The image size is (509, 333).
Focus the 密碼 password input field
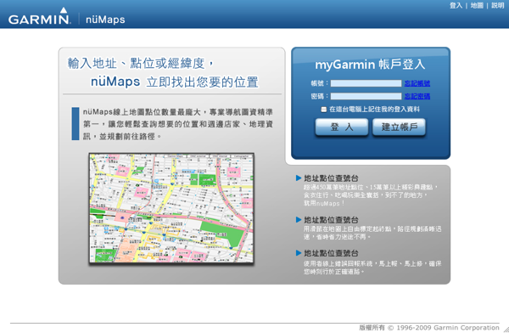pyautogui.click(x=366, y=96)
